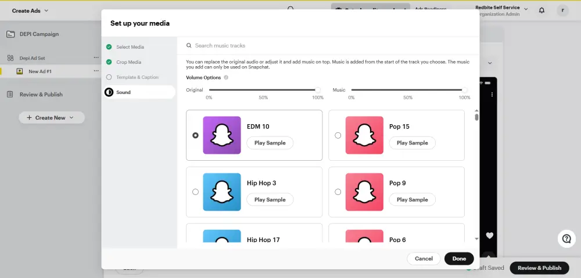Collapse the panel chevron behind dialog
Screen dimensions: 581x278
coord(490,63)
